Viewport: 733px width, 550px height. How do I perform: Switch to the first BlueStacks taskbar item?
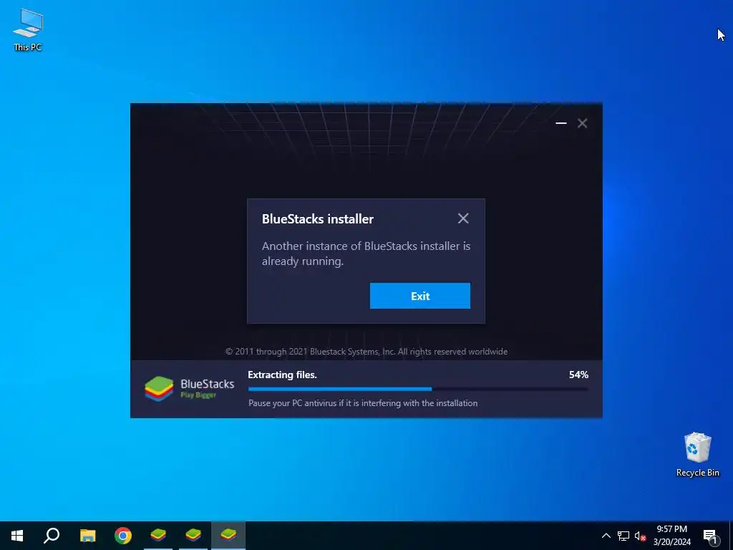(x=158, y=536)
